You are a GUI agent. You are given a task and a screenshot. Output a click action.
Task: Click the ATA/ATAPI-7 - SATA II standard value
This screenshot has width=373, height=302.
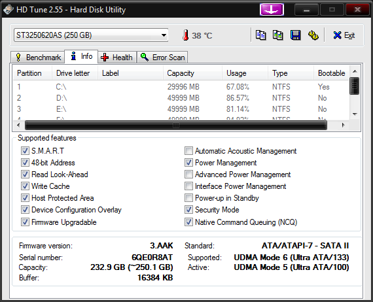tap(305, 245)
